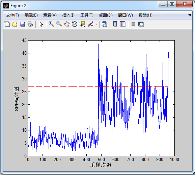Activate the Pan hand tool
The height and width of the screenshot is (175, 195).
point(67,24)
